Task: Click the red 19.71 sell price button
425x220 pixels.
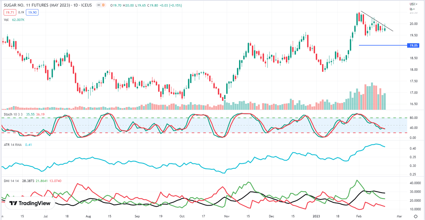Action: [x=10, y=12]
